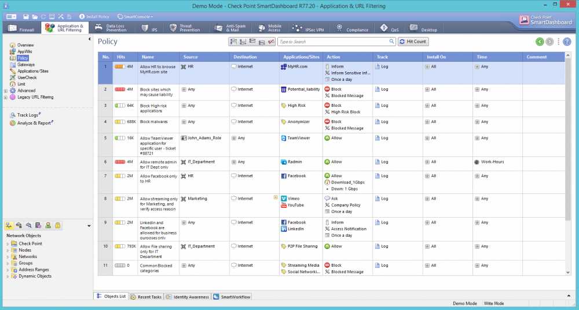Image resolution: width=579 pixels, height=310 pixels.
Task: Click the Save icon in top toolbar
Action: pyautogui.click(x=26, y=17)
